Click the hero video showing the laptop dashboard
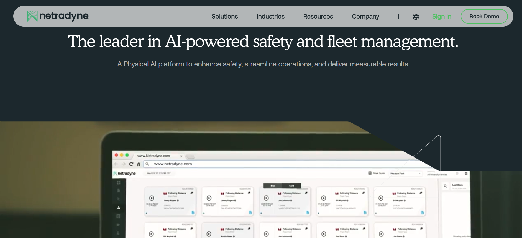This screenshot has width=522, height=238. point(261,180)
